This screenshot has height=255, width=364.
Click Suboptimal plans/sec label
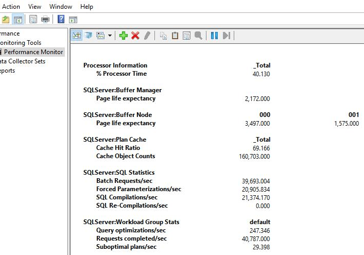coord(126,247)
